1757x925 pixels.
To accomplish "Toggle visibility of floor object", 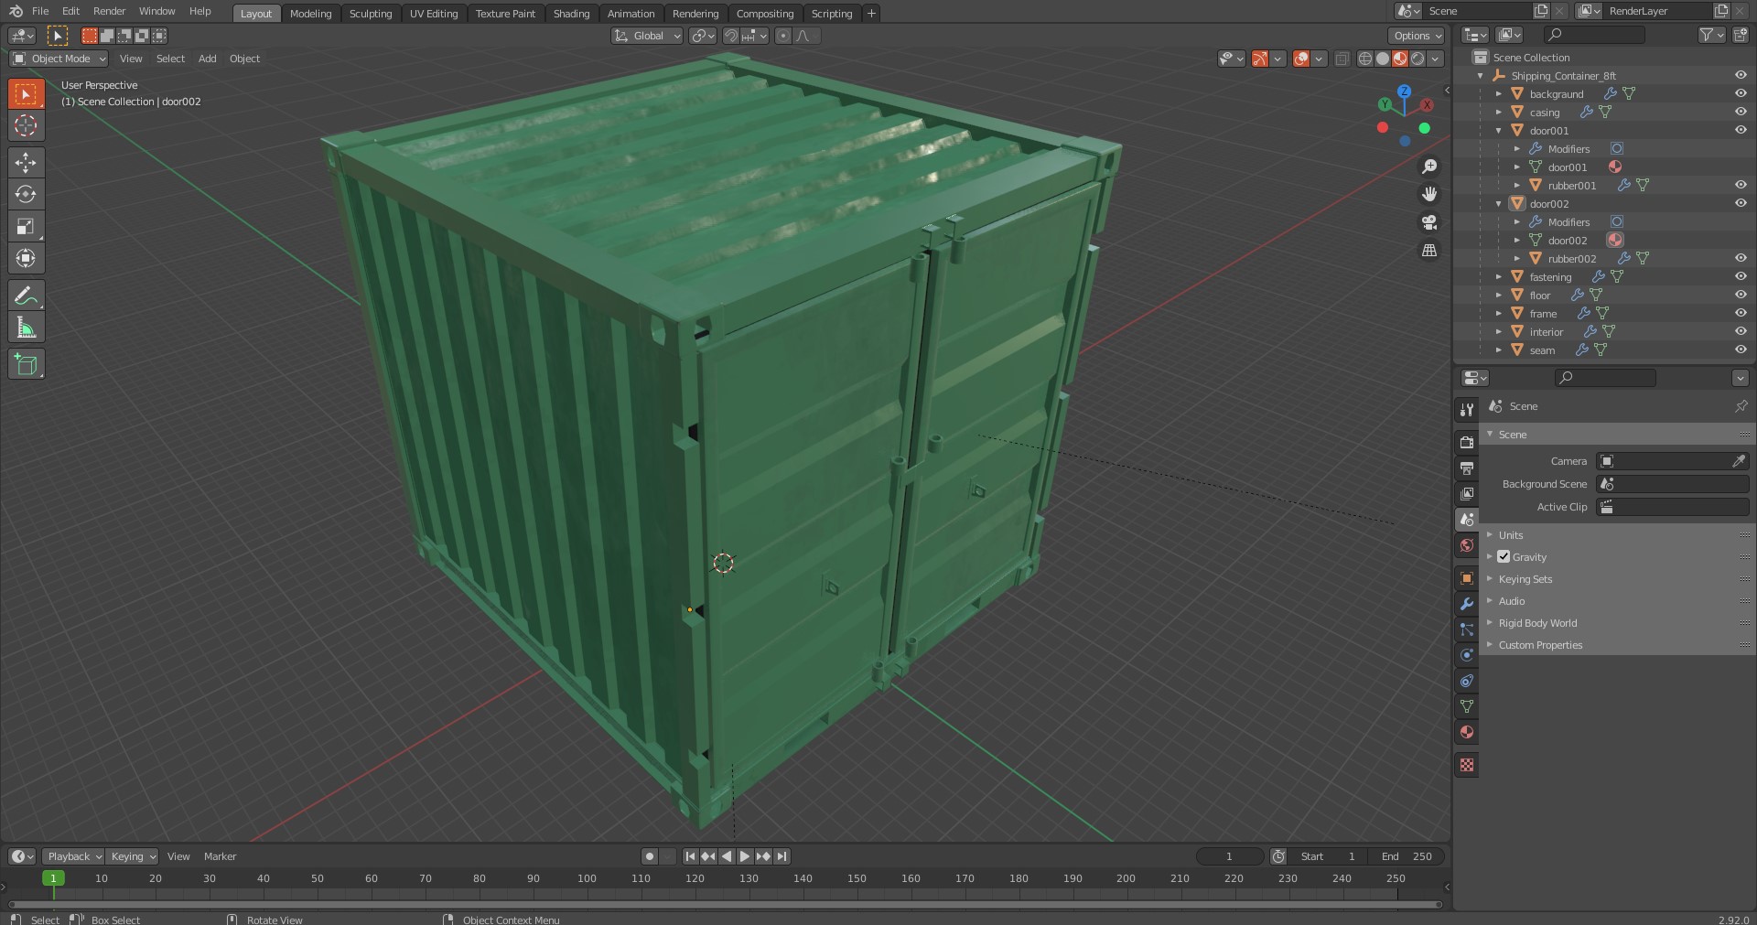I will point(1741,295).
